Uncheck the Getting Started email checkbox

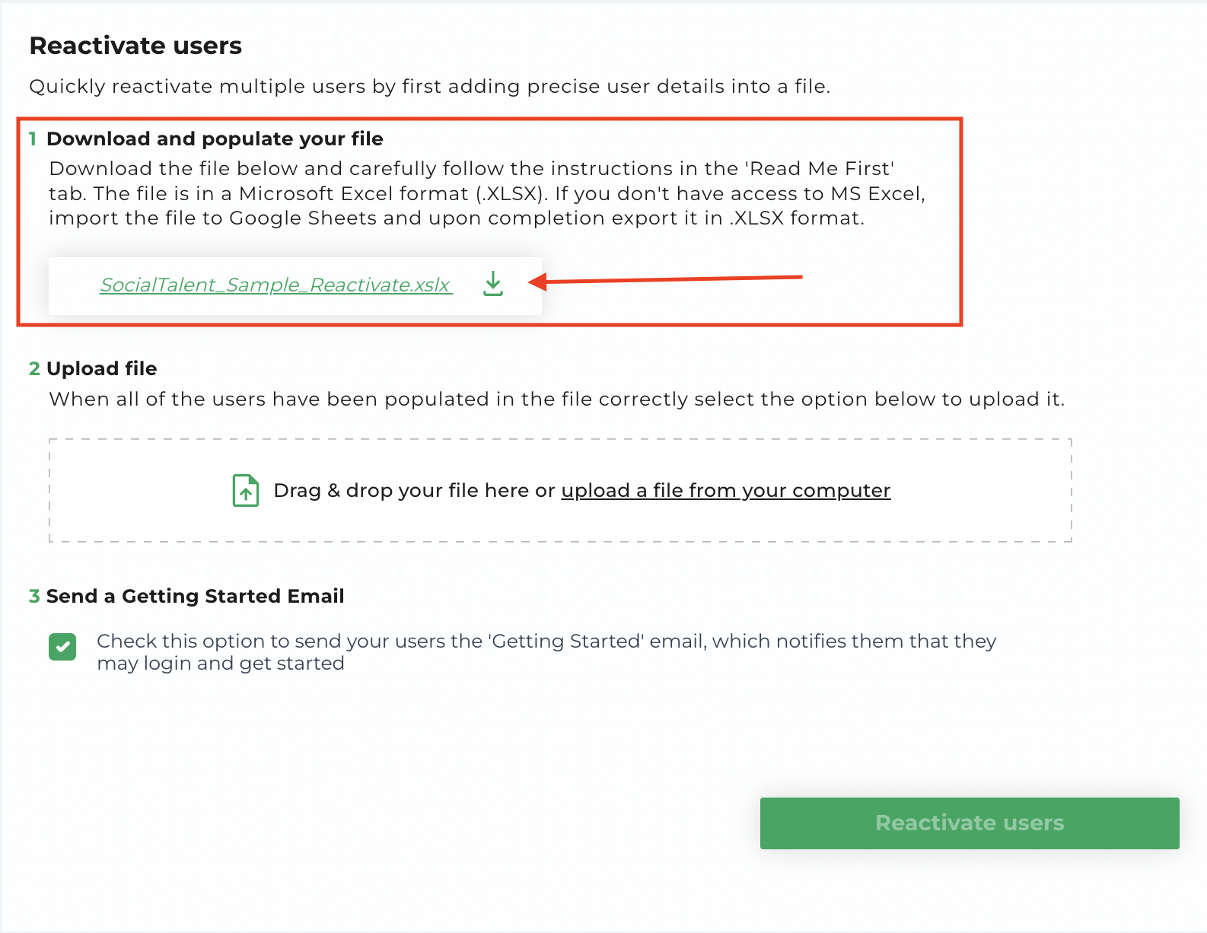[x=62, y=648]
